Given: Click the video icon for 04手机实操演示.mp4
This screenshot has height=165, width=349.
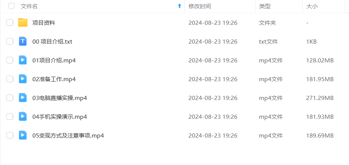Looking at the screenshot, I should click(x=23, y=117).
